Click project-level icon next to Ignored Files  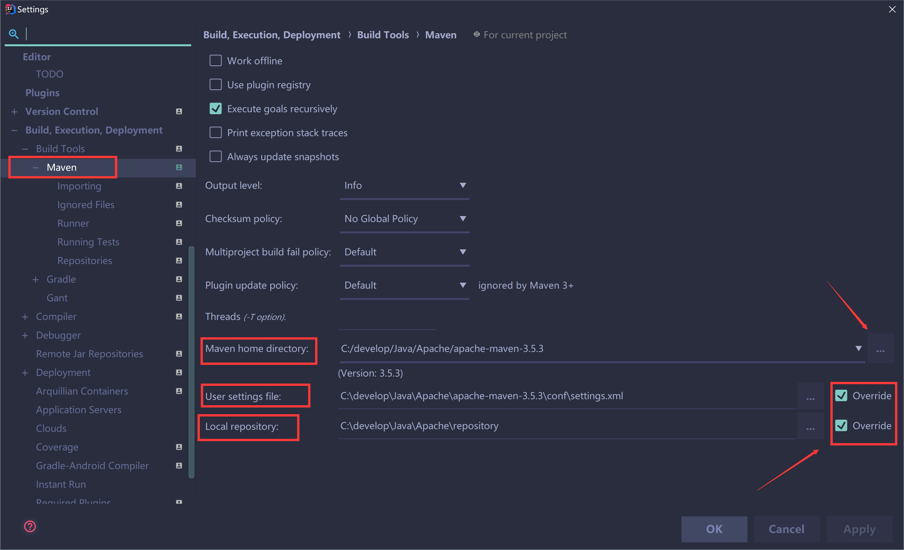(x=179, y=205)
